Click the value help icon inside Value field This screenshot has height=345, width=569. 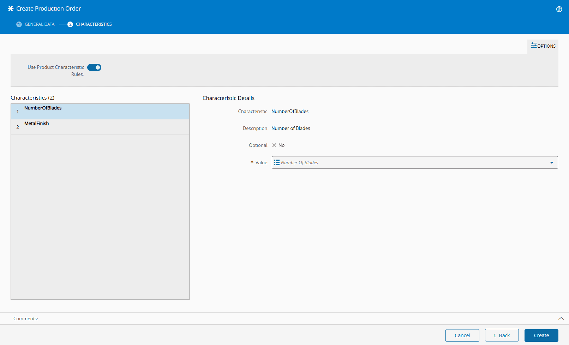(277, 162)
